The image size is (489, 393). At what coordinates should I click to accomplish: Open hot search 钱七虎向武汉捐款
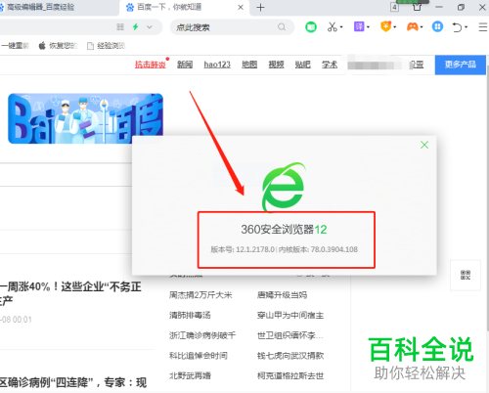coord(290,356)
